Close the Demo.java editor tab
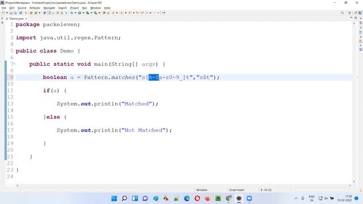This screenshot has height=204, width=363. click(26, 19)
